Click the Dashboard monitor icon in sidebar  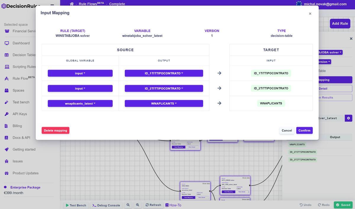(x=7, y=43)
